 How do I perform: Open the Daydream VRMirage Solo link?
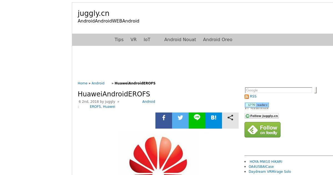[270, 172]
